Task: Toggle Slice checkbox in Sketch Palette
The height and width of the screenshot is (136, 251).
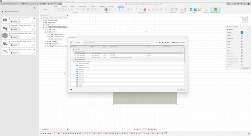Action: tap(242, 44)
